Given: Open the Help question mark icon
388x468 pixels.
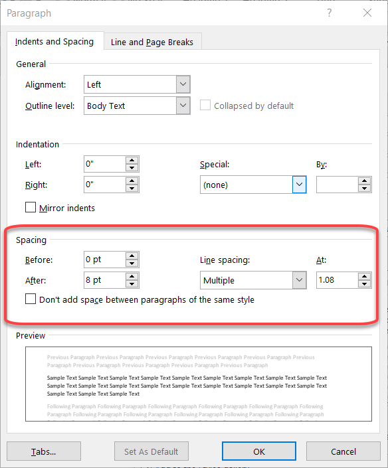Looking at the screenshot, I should [329, 13].
